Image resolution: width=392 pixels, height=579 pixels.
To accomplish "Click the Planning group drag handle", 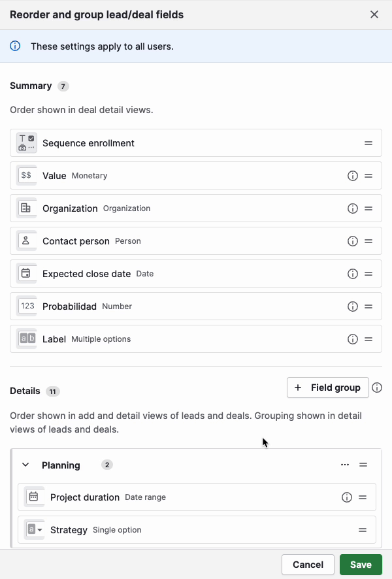I will 363,465.
